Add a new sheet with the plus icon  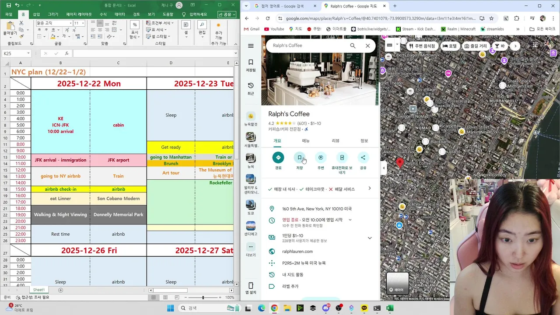[x=60, y=290]
